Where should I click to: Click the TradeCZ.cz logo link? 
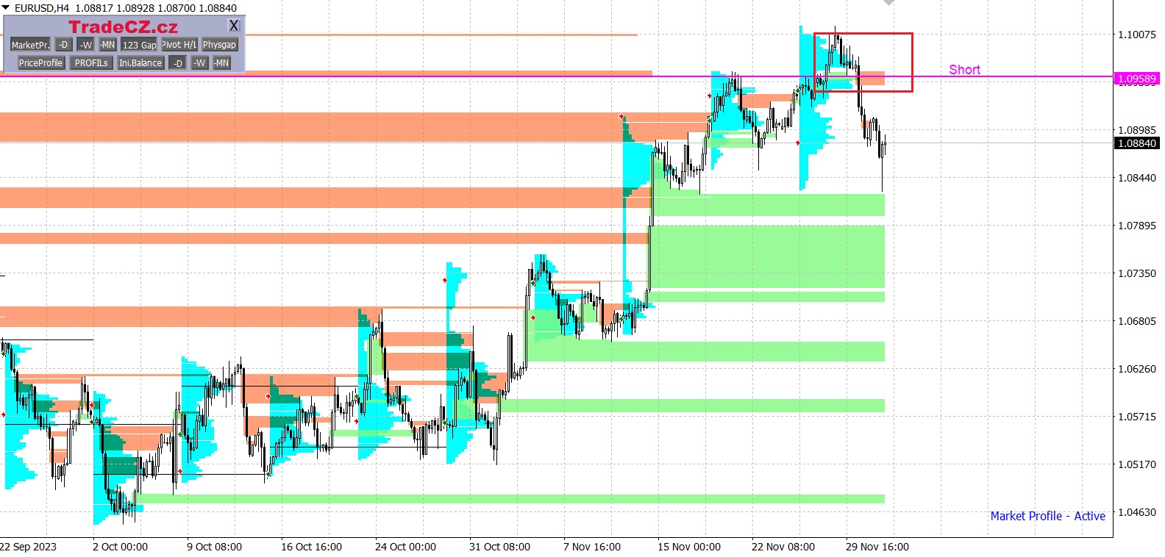(x=123, y=27)
